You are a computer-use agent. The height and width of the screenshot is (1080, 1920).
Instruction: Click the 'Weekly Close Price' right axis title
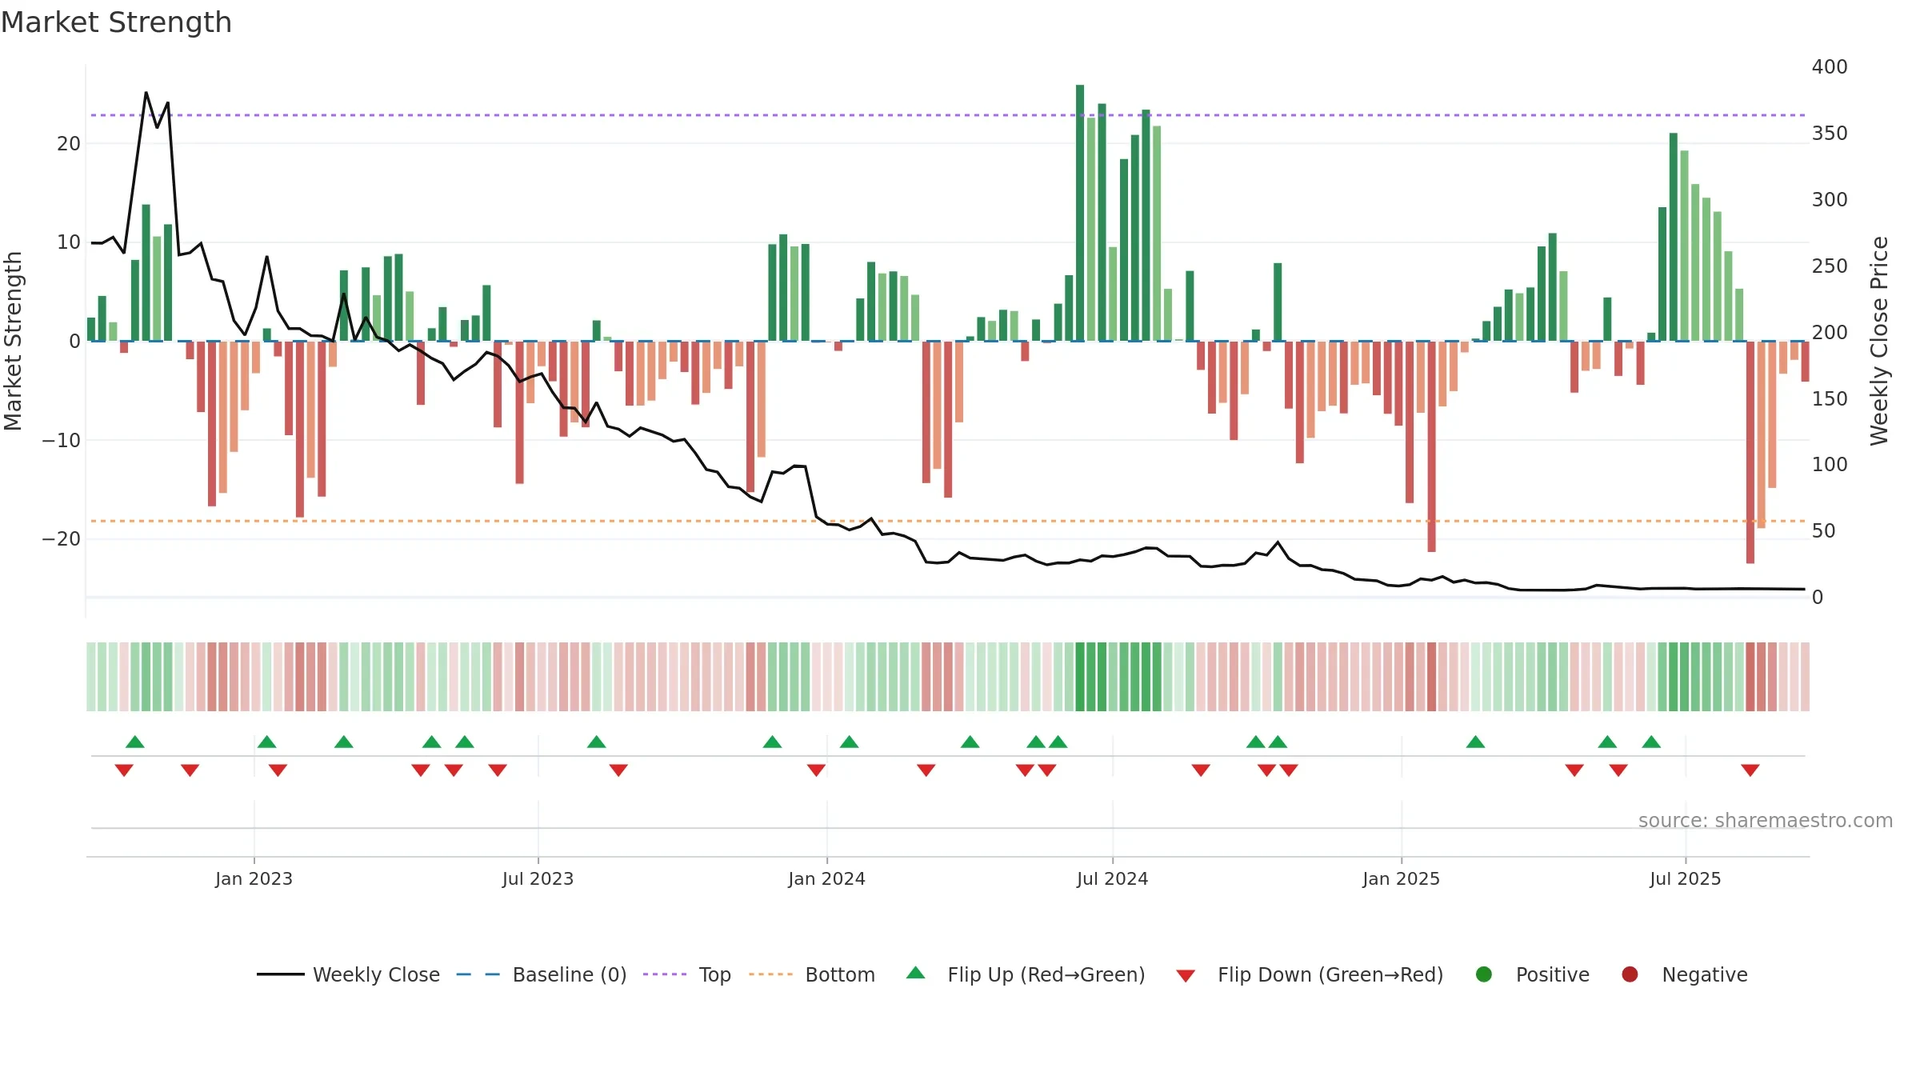[1879, 341]
